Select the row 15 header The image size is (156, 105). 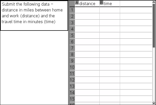[72, 99]
